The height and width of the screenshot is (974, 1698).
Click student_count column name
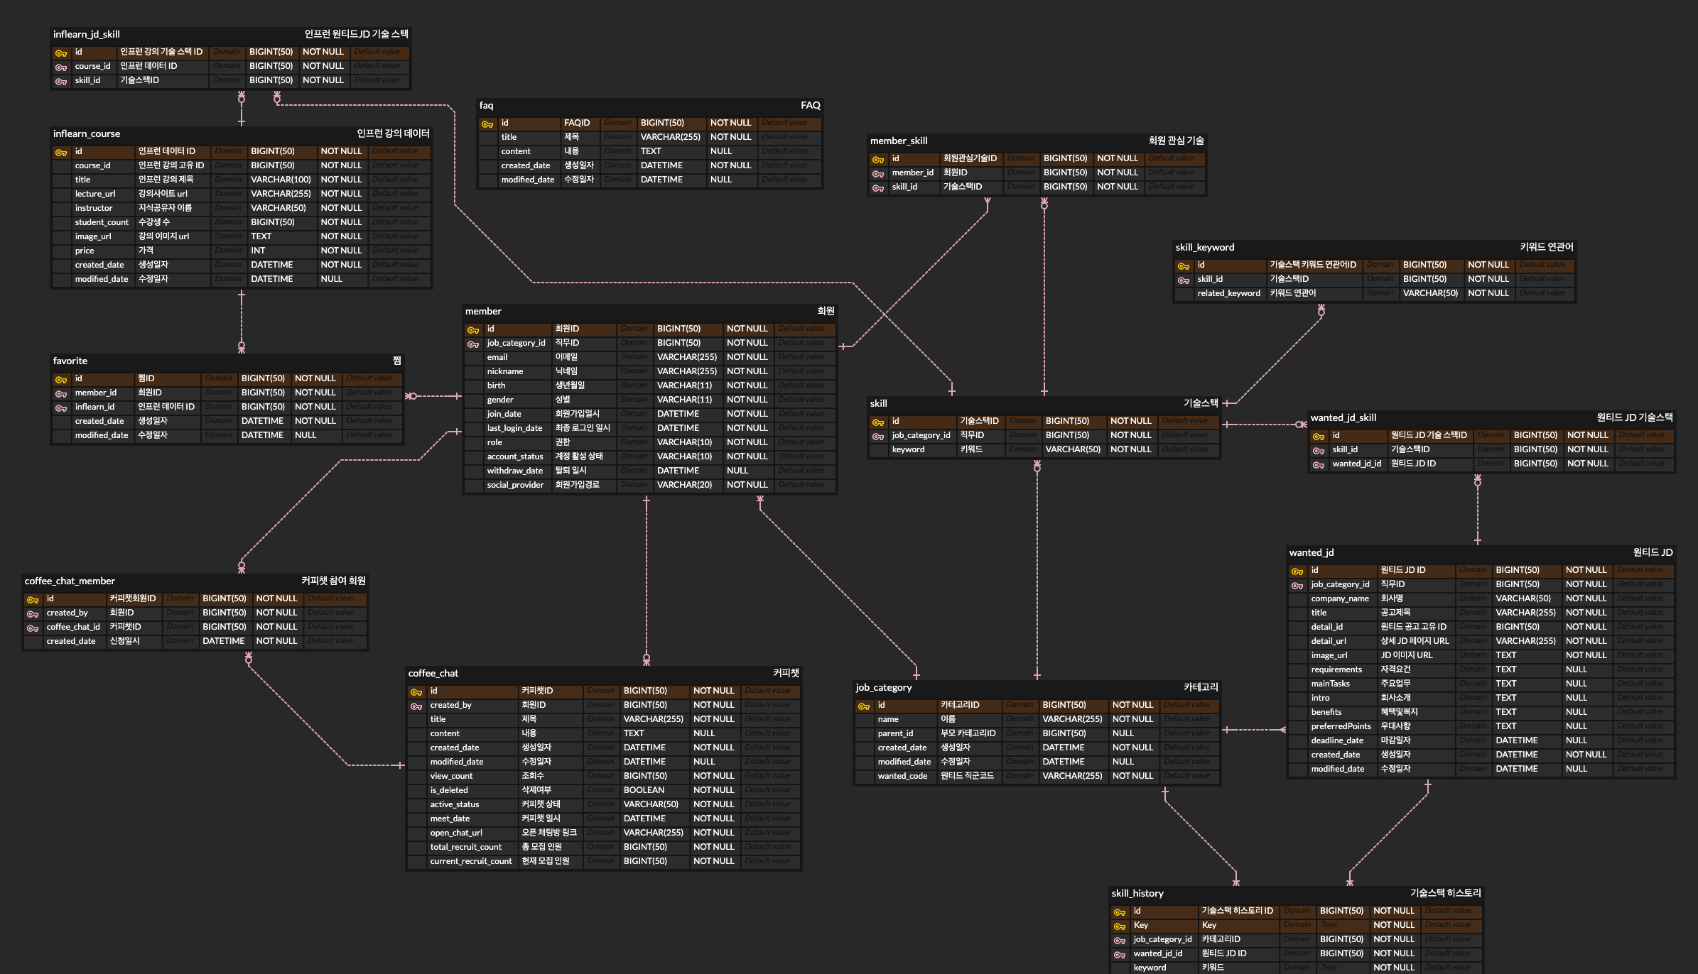click(x=102, y=222)
